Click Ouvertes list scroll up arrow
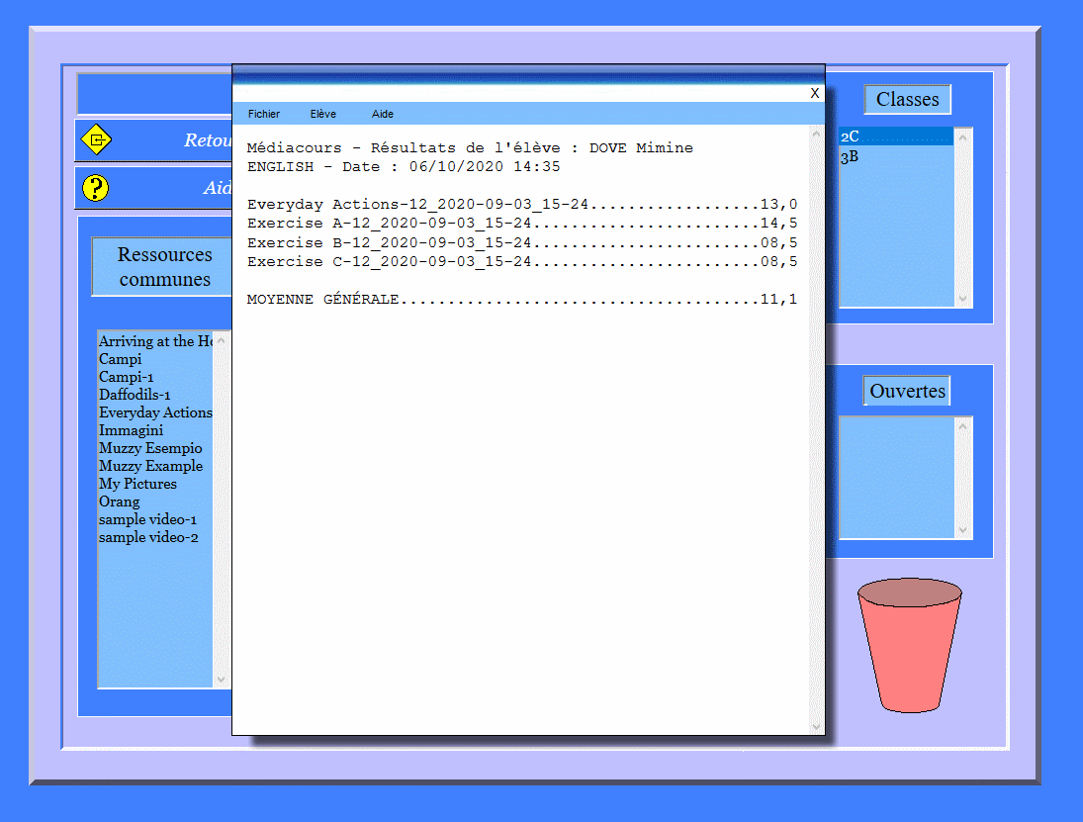The height and width of the screenshot is (822, 1083). click(962, 426)
